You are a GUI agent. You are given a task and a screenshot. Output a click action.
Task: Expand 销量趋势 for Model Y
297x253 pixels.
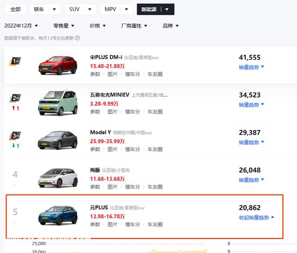click(252, 143)
